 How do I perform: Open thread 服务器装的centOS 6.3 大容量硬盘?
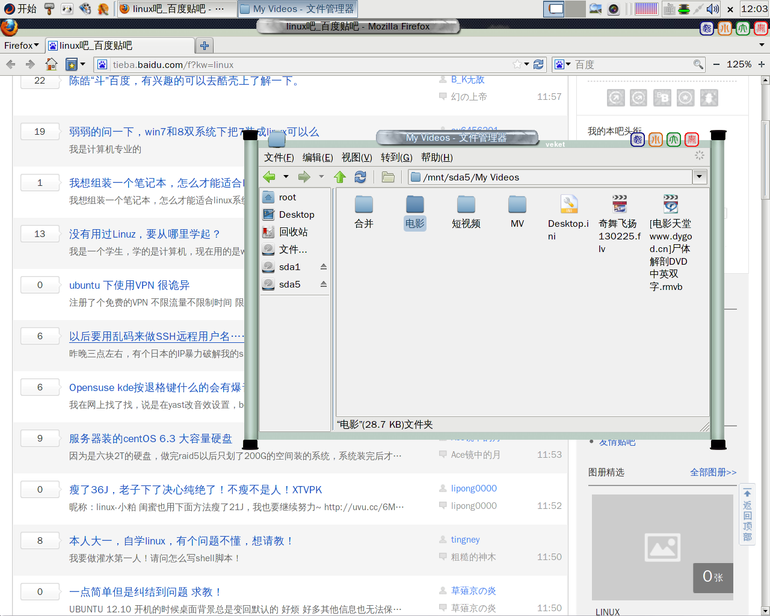[x=150, y=439]
